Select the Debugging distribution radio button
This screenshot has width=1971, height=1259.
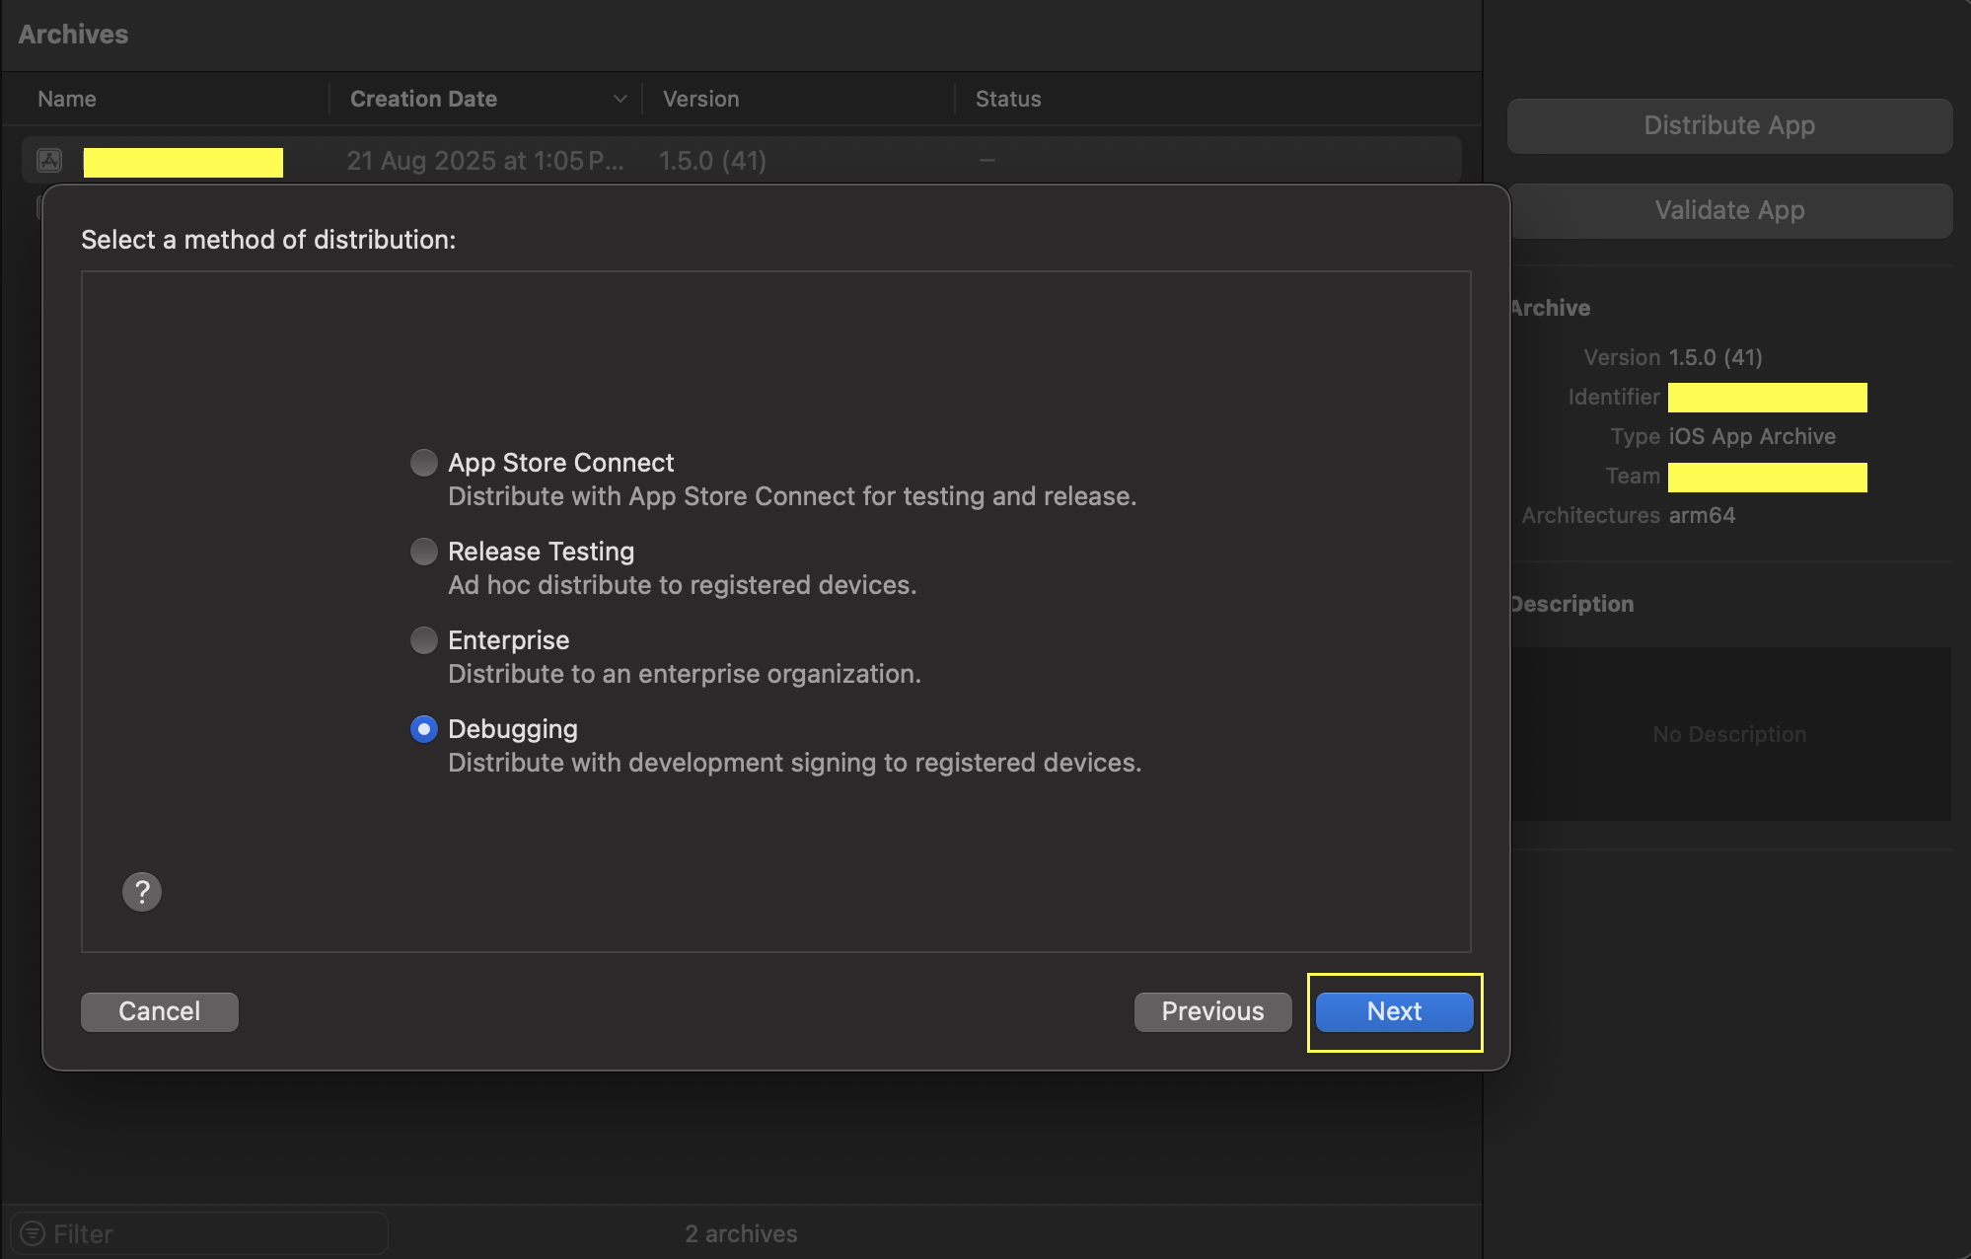[424, 729]
